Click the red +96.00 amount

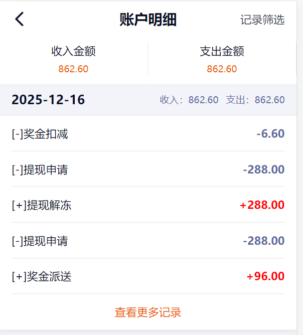[266, 276]
